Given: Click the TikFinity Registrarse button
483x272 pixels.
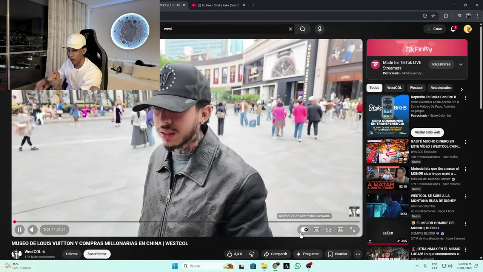Looking at the screenshot, I should point(441,64).
